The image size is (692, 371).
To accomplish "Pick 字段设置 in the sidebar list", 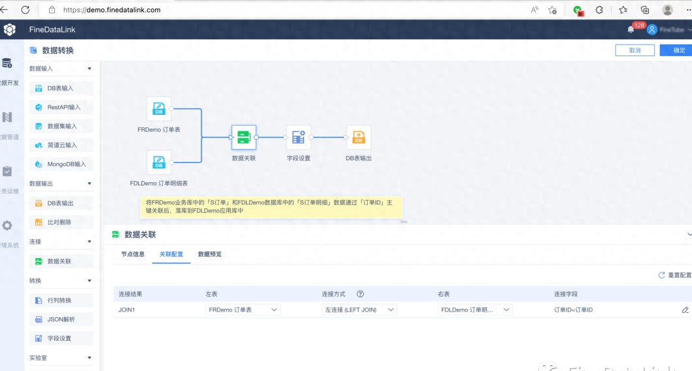I will coord(61,338).
